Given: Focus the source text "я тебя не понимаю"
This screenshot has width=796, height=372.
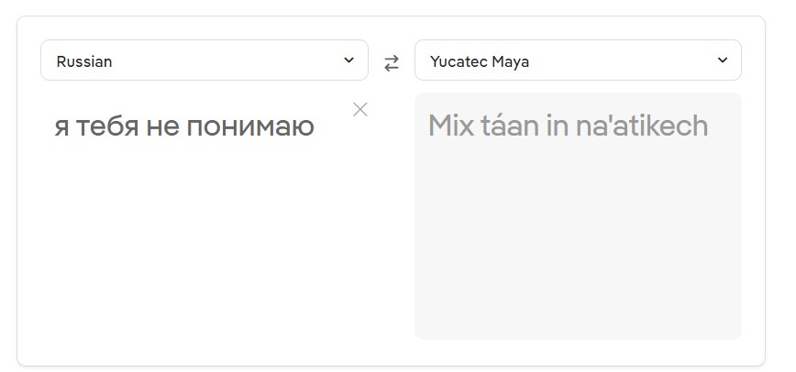Looking at the screenshot, I should (183, 126).
